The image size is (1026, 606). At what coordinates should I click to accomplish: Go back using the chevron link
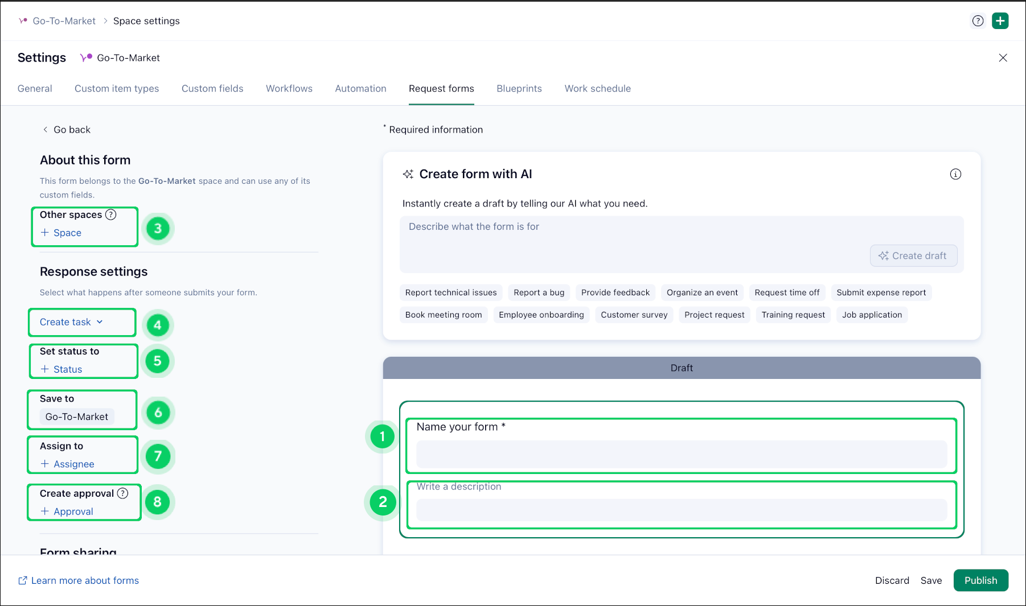point(67,130)
